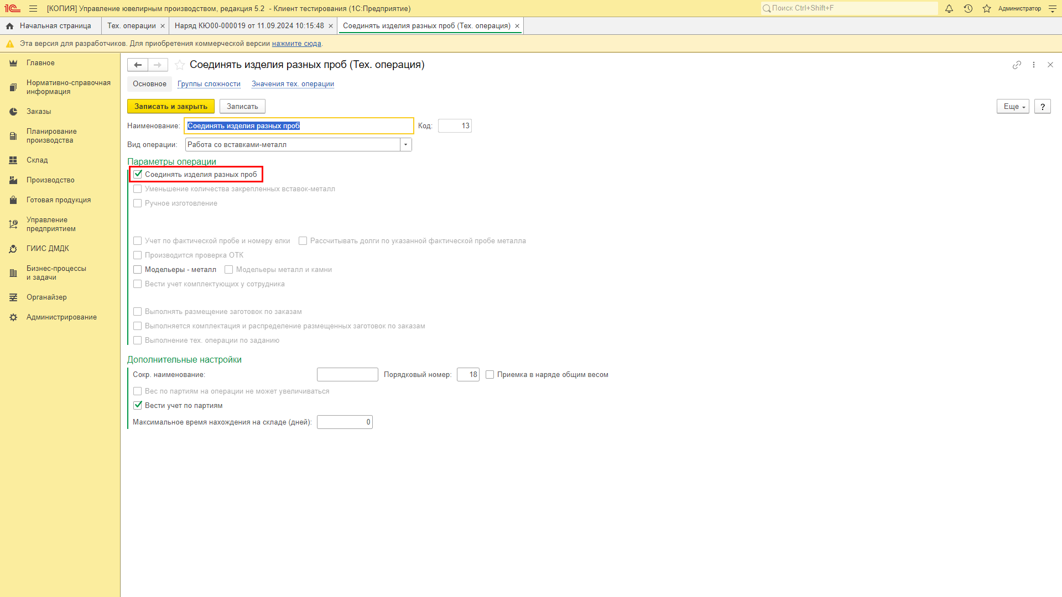Enable Модельеры - металл checkbox
1062x597 pixels.
(x=138, y=270)
